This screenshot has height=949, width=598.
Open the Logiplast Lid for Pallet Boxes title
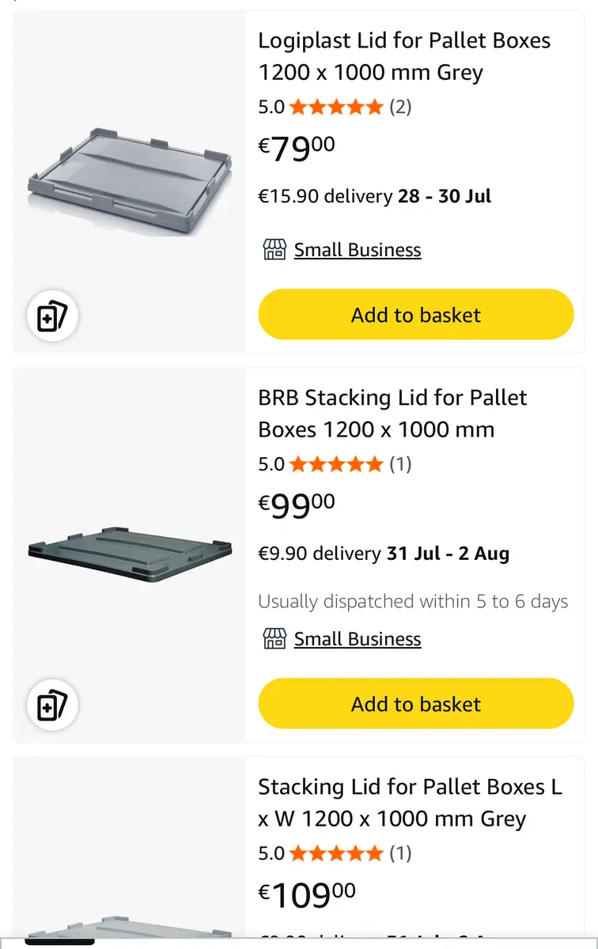pos(404,56)
